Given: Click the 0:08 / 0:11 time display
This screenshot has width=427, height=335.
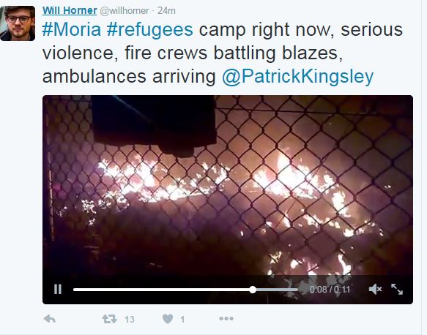Looking at the screenshot, I should point(330,290).
